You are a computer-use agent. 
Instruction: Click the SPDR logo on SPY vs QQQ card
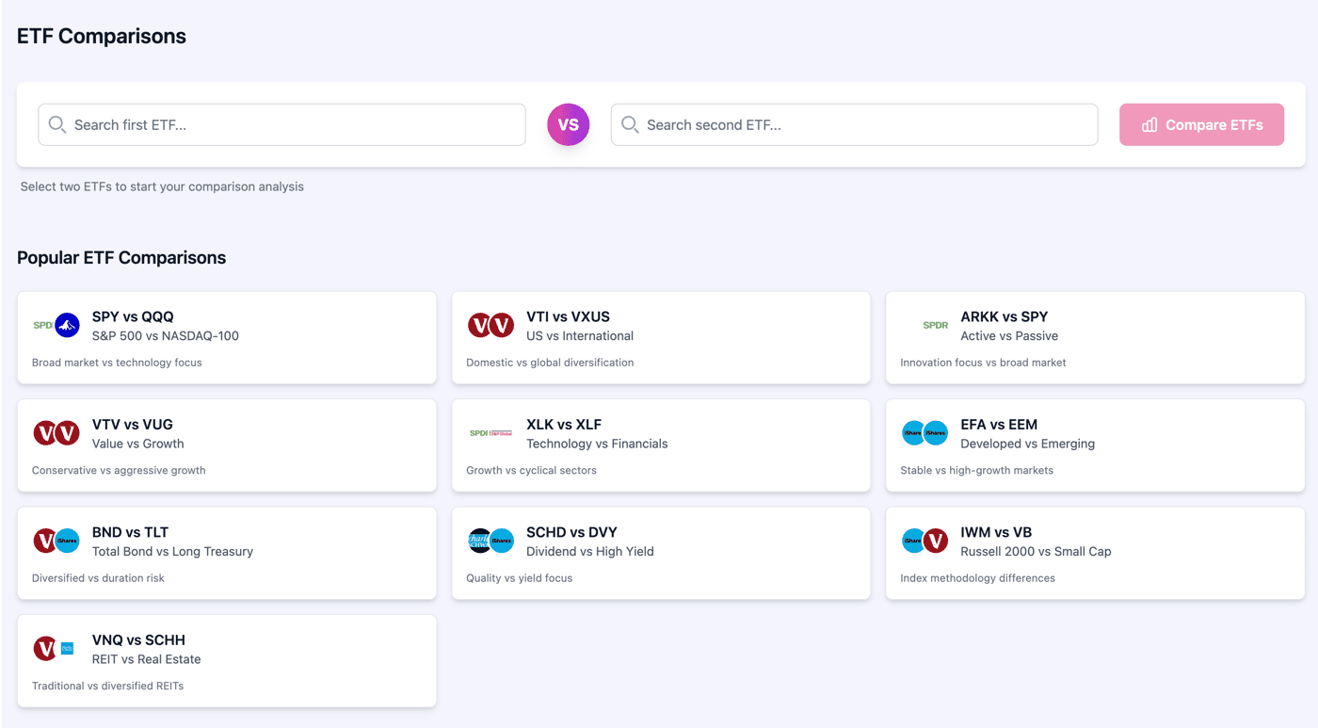tap(43, 326)
